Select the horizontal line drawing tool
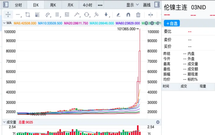Screen dimensions: 215x135 pos(18,15)
